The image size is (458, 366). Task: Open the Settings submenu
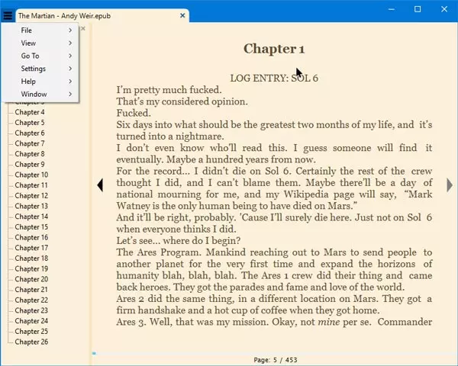coord(40,69)
